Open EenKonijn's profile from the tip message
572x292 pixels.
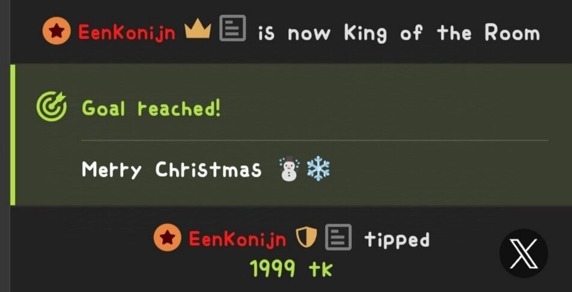click(237, 239)
